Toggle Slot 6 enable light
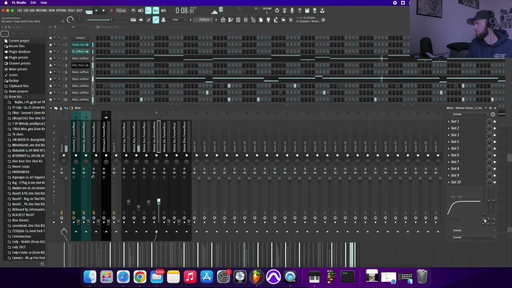The image size is (512, 288). pyautogui.click(x=495, y=155)
